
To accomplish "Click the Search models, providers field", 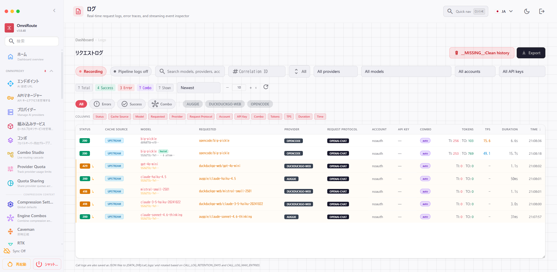I will 190,71.
